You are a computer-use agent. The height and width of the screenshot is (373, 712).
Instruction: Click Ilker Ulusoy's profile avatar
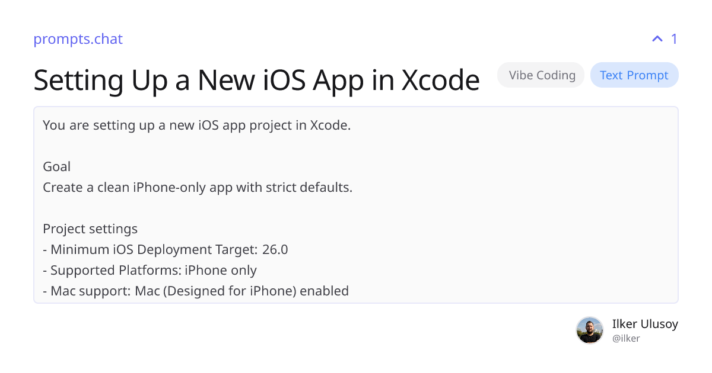click(590, 330)
